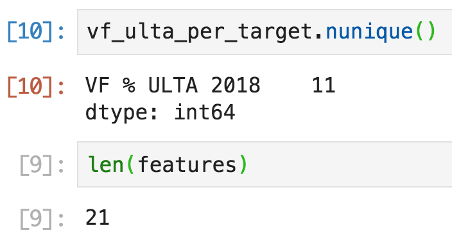This screenshot has height=244, width=452.
Task: Place cursor on vf_ulta_per_target variable
Action: click(200, 32)
